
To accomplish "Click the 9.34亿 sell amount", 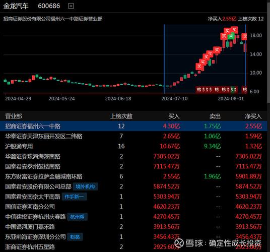I will (x=212, y=146).
